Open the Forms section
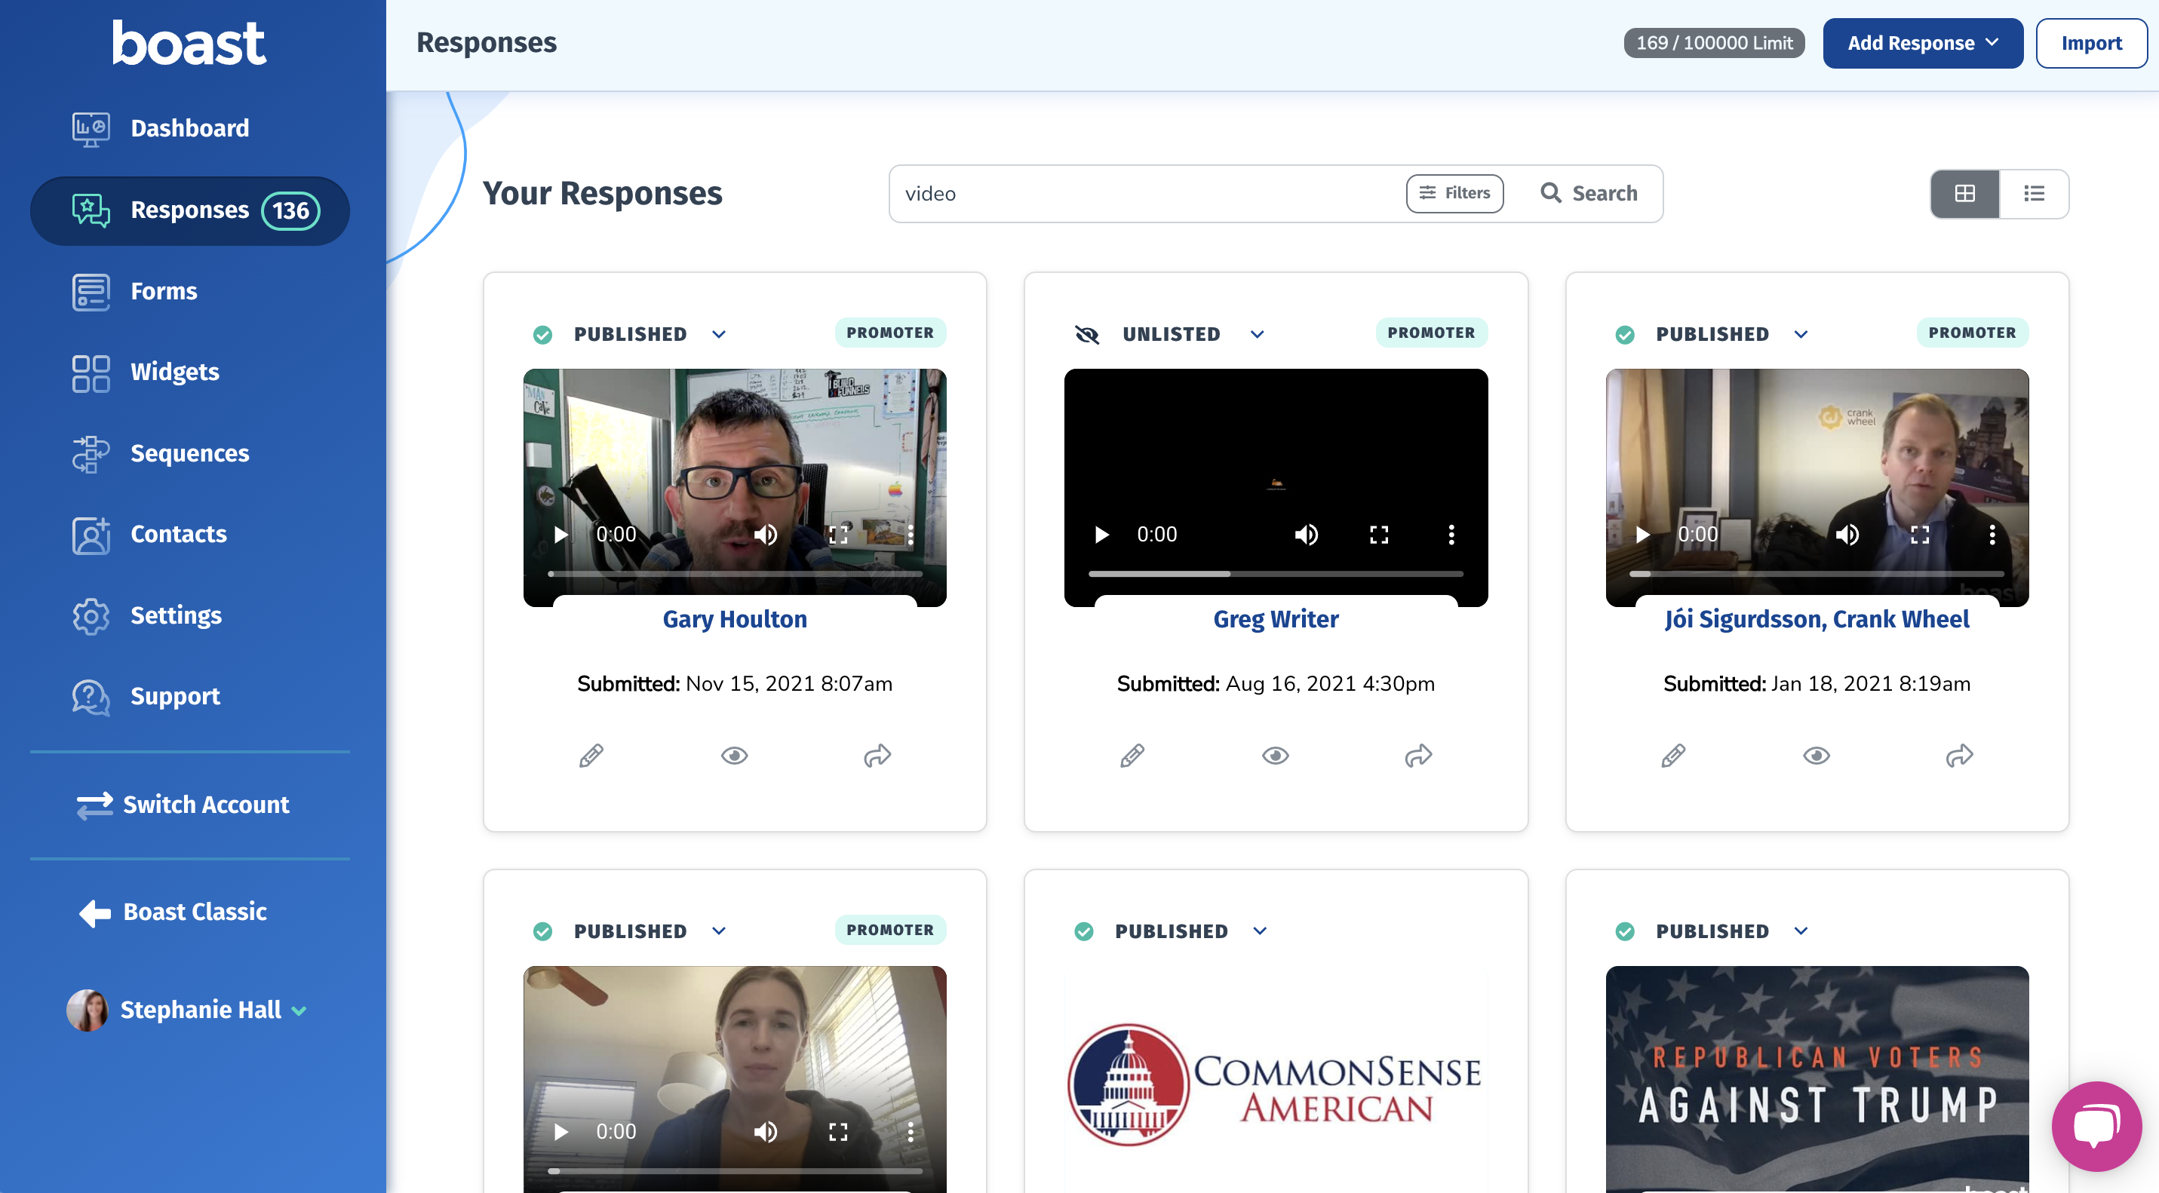 tap(164, 291)
